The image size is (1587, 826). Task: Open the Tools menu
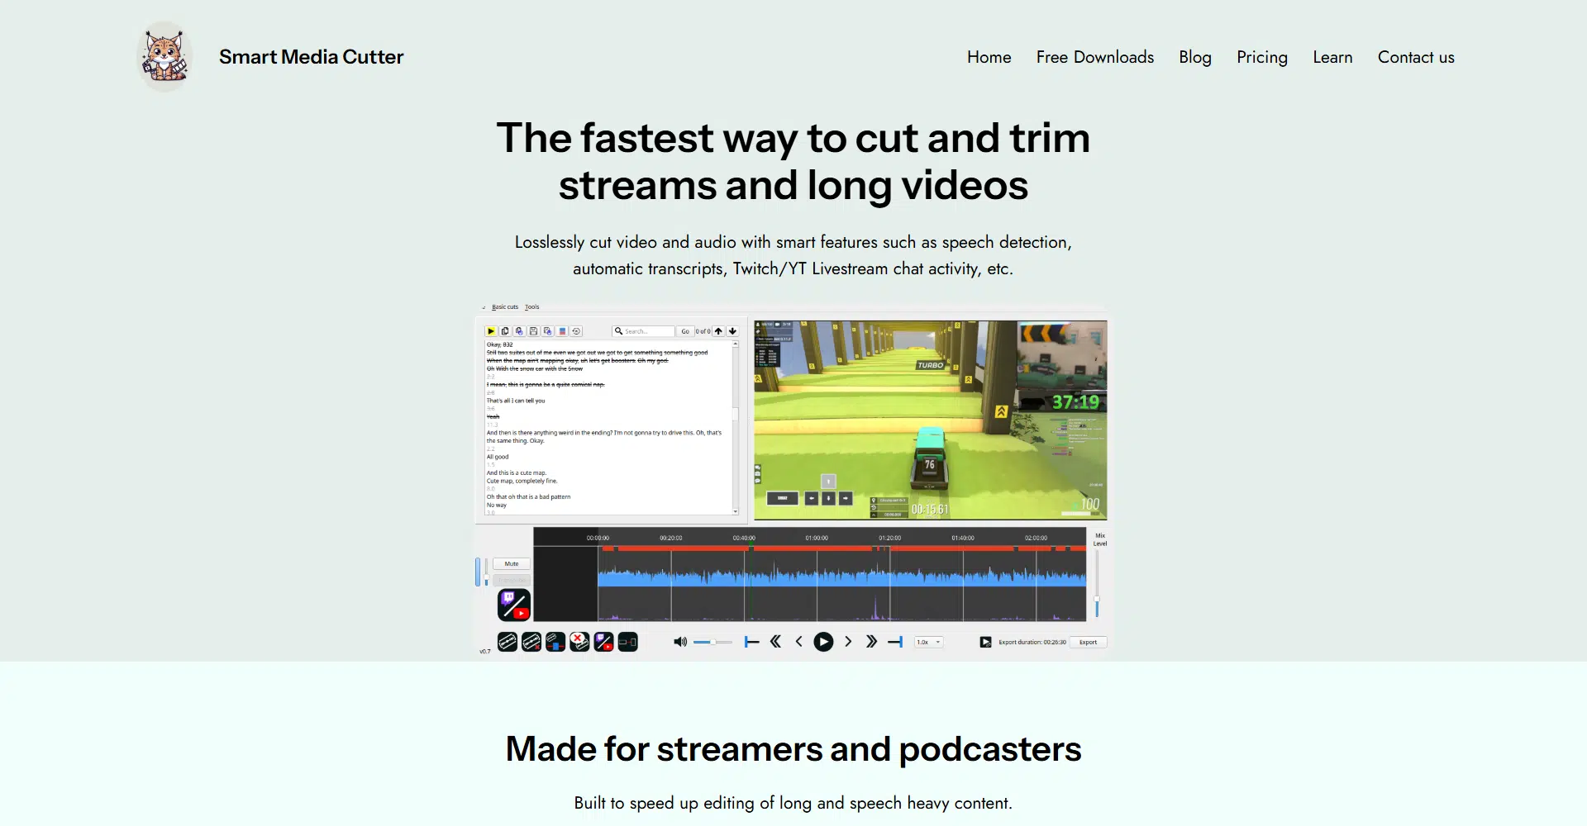coord(531,307)
